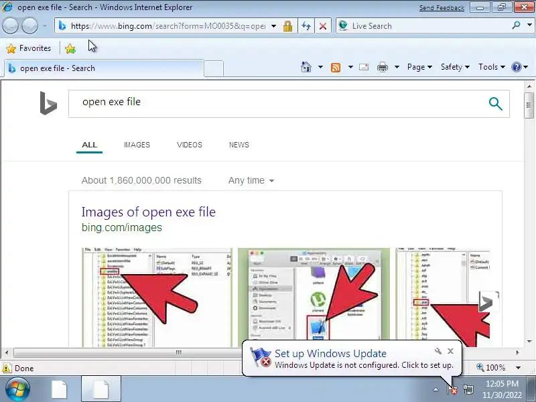Image resolution: width=536 pixels, height=402 pixels.
Task: Select the ALL results tab
Action: [x=89, y=145]
